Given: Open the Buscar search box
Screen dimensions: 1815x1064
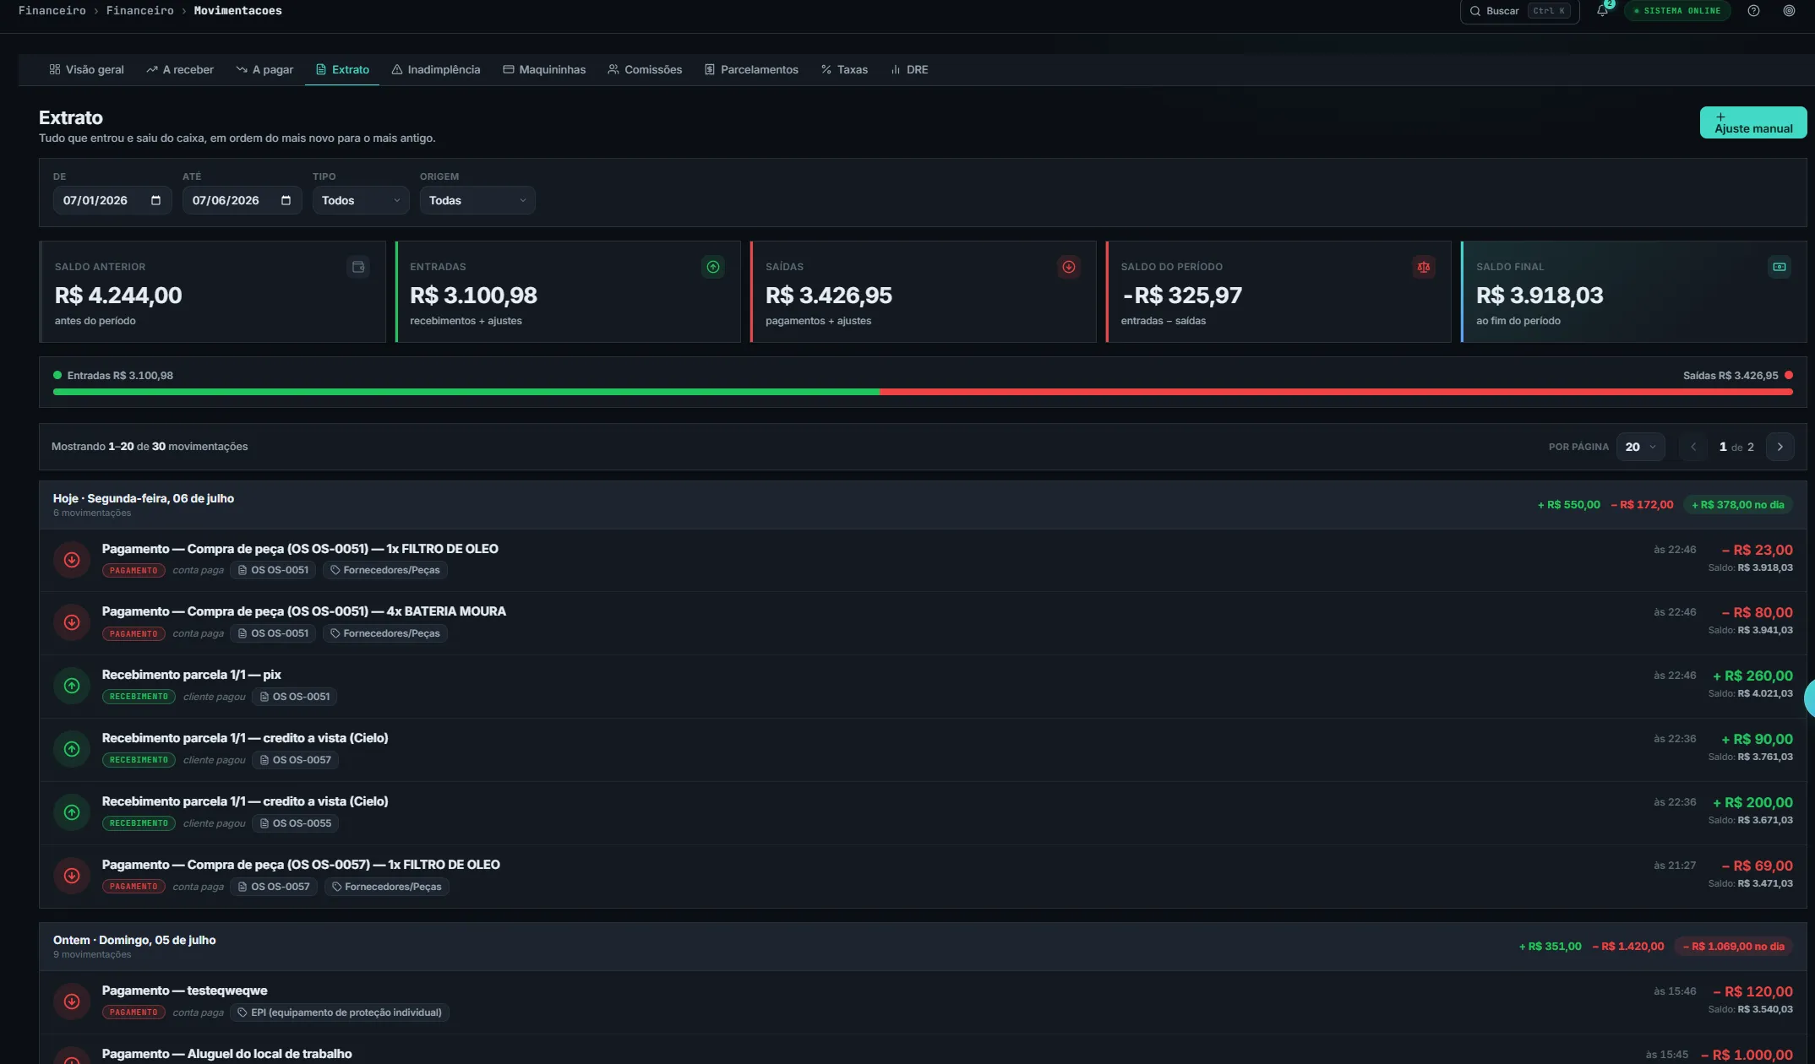Looking at the screenshot, I should point(1519,11).
